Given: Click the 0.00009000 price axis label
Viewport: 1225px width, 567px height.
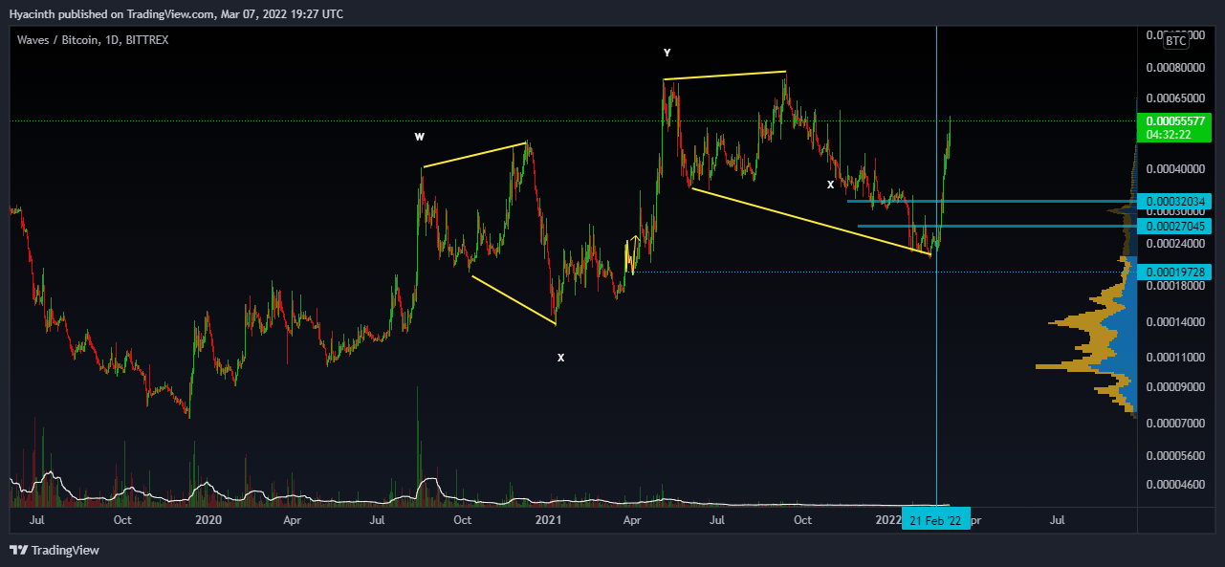Looking at the screenshot, I should coord(1176,387).
